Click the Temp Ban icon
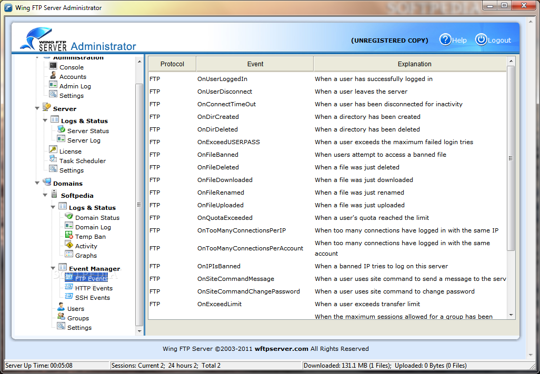 pos(69,235)
